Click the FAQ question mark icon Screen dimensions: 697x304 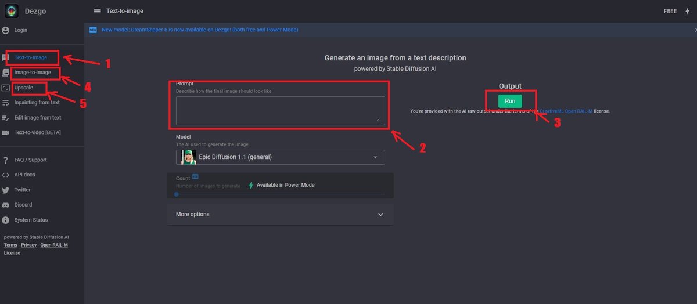tap(6, 160)
